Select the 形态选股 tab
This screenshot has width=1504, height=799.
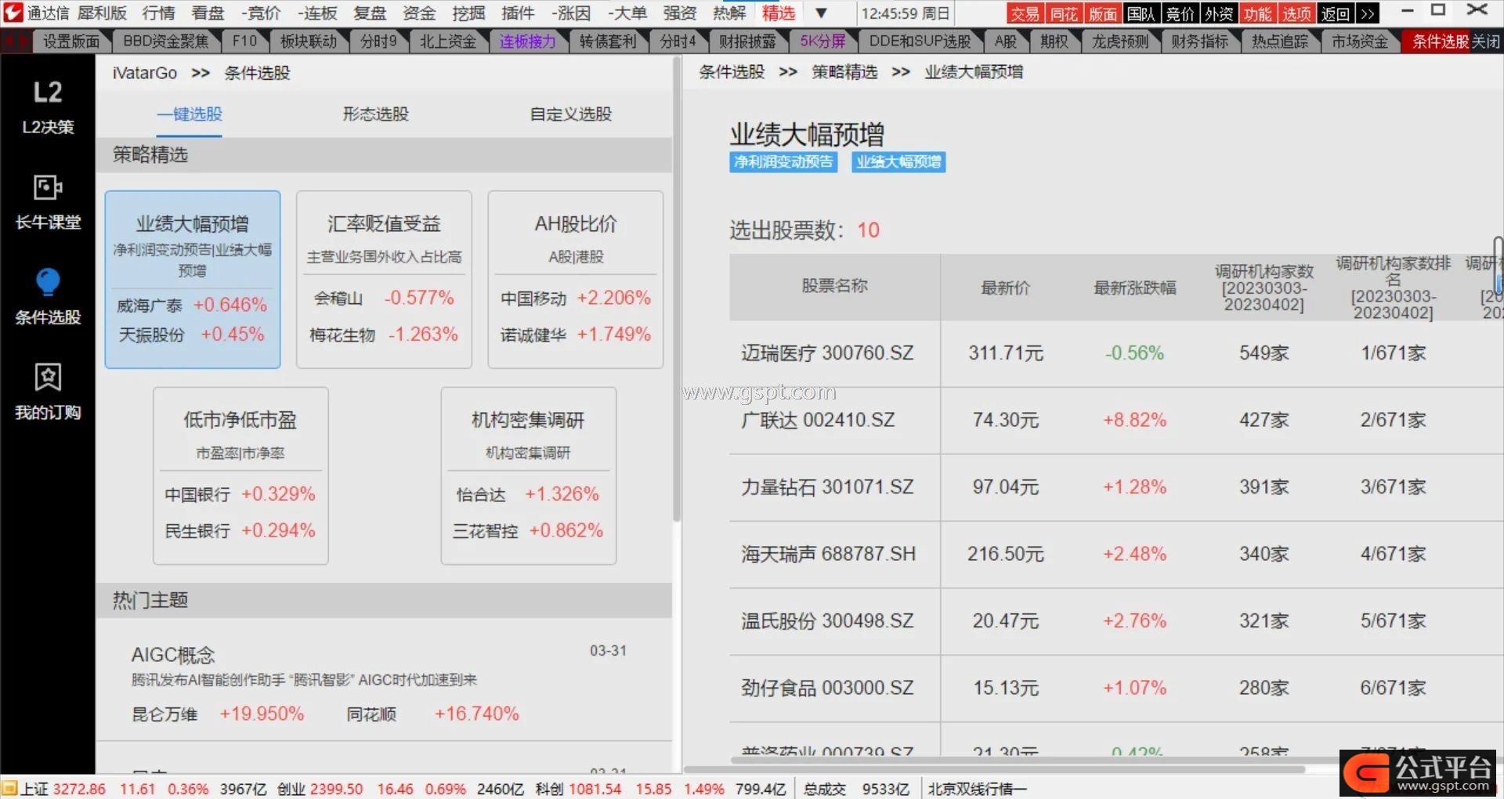(376, 114)
